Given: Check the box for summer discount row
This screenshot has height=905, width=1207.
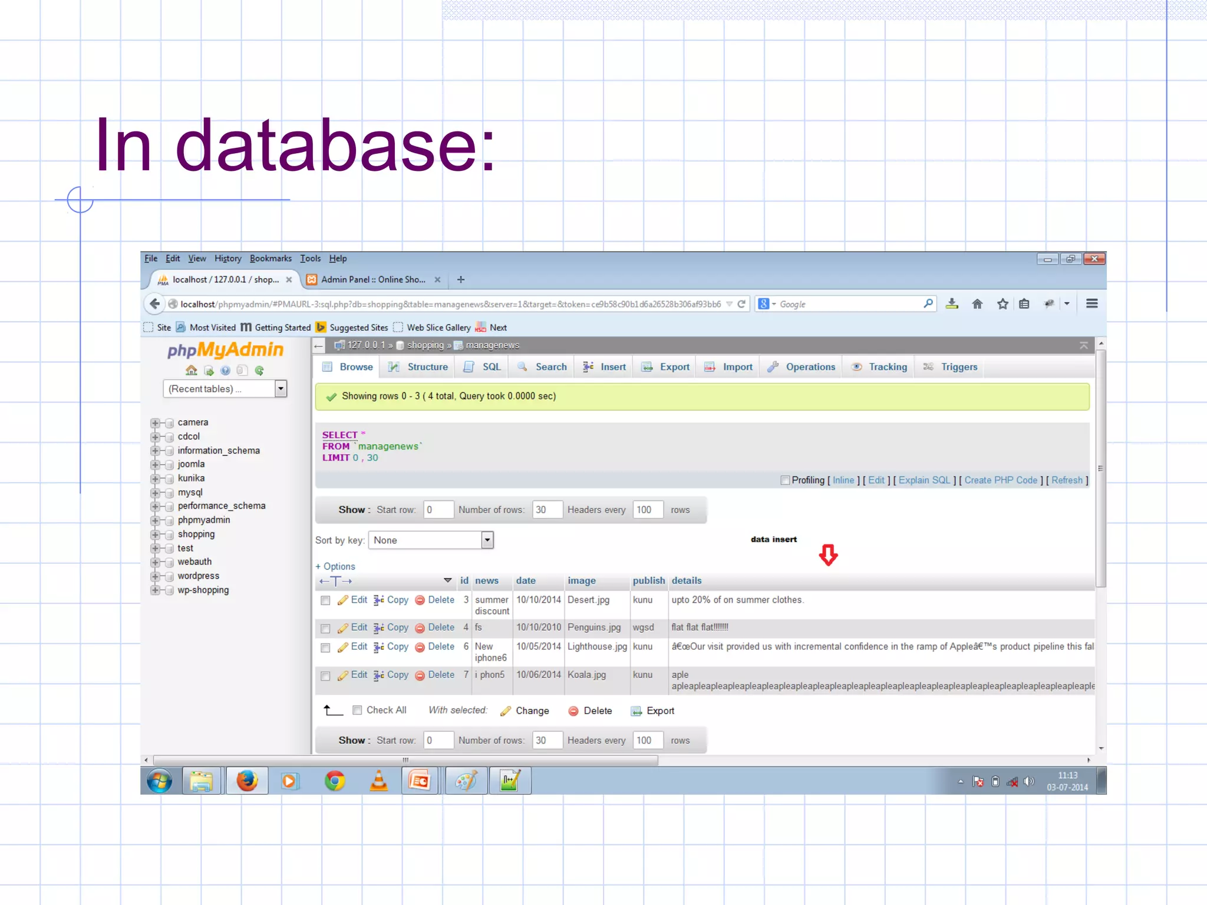Looking at the screenshot, I should (325, 600).
